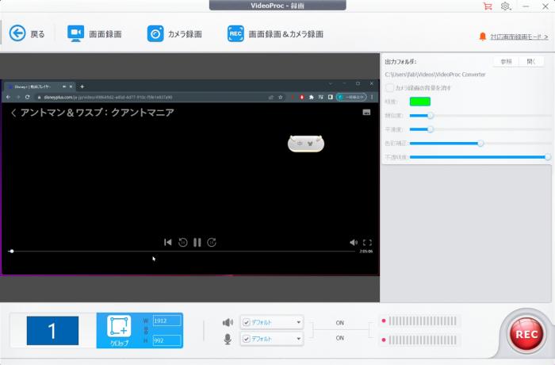
Task: Open the shopping cart icon in title bar
Action: coord(488,6)
